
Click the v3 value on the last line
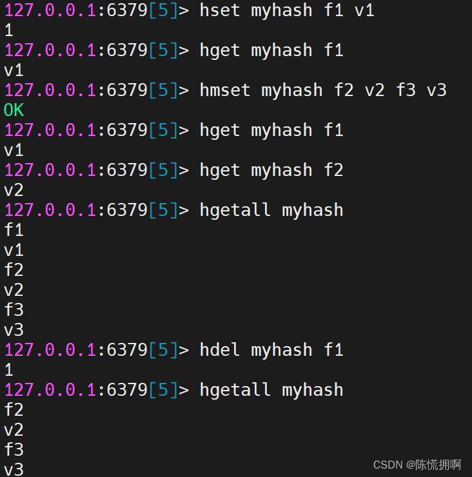(14, 469)
